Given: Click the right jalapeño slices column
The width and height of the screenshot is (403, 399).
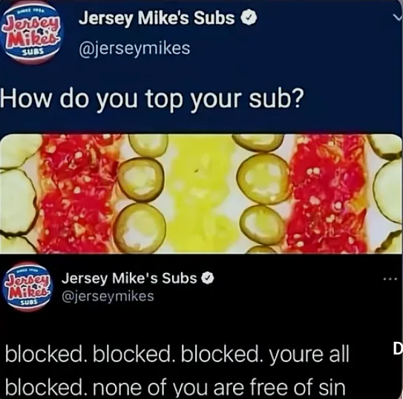Looking at the screenshot, I should point(261,194).
